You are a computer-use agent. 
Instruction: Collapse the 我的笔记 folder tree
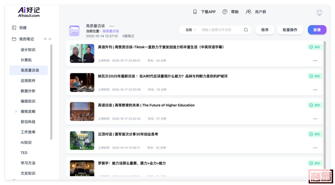pyautogui.click(x=50, y=39)
